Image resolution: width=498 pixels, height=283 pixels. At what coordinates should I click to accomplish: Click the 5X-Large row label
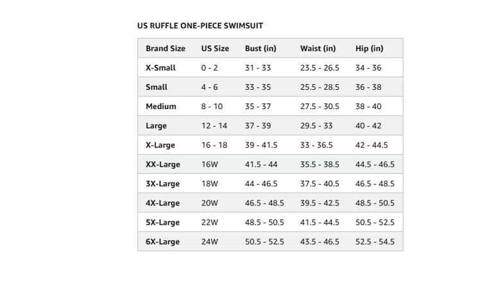[x=162, y=223]
